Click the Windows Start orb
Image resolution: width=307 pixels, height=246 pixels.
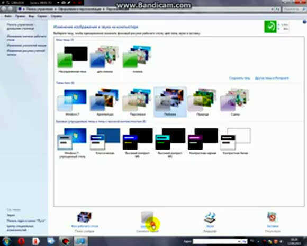click(6, 241)
